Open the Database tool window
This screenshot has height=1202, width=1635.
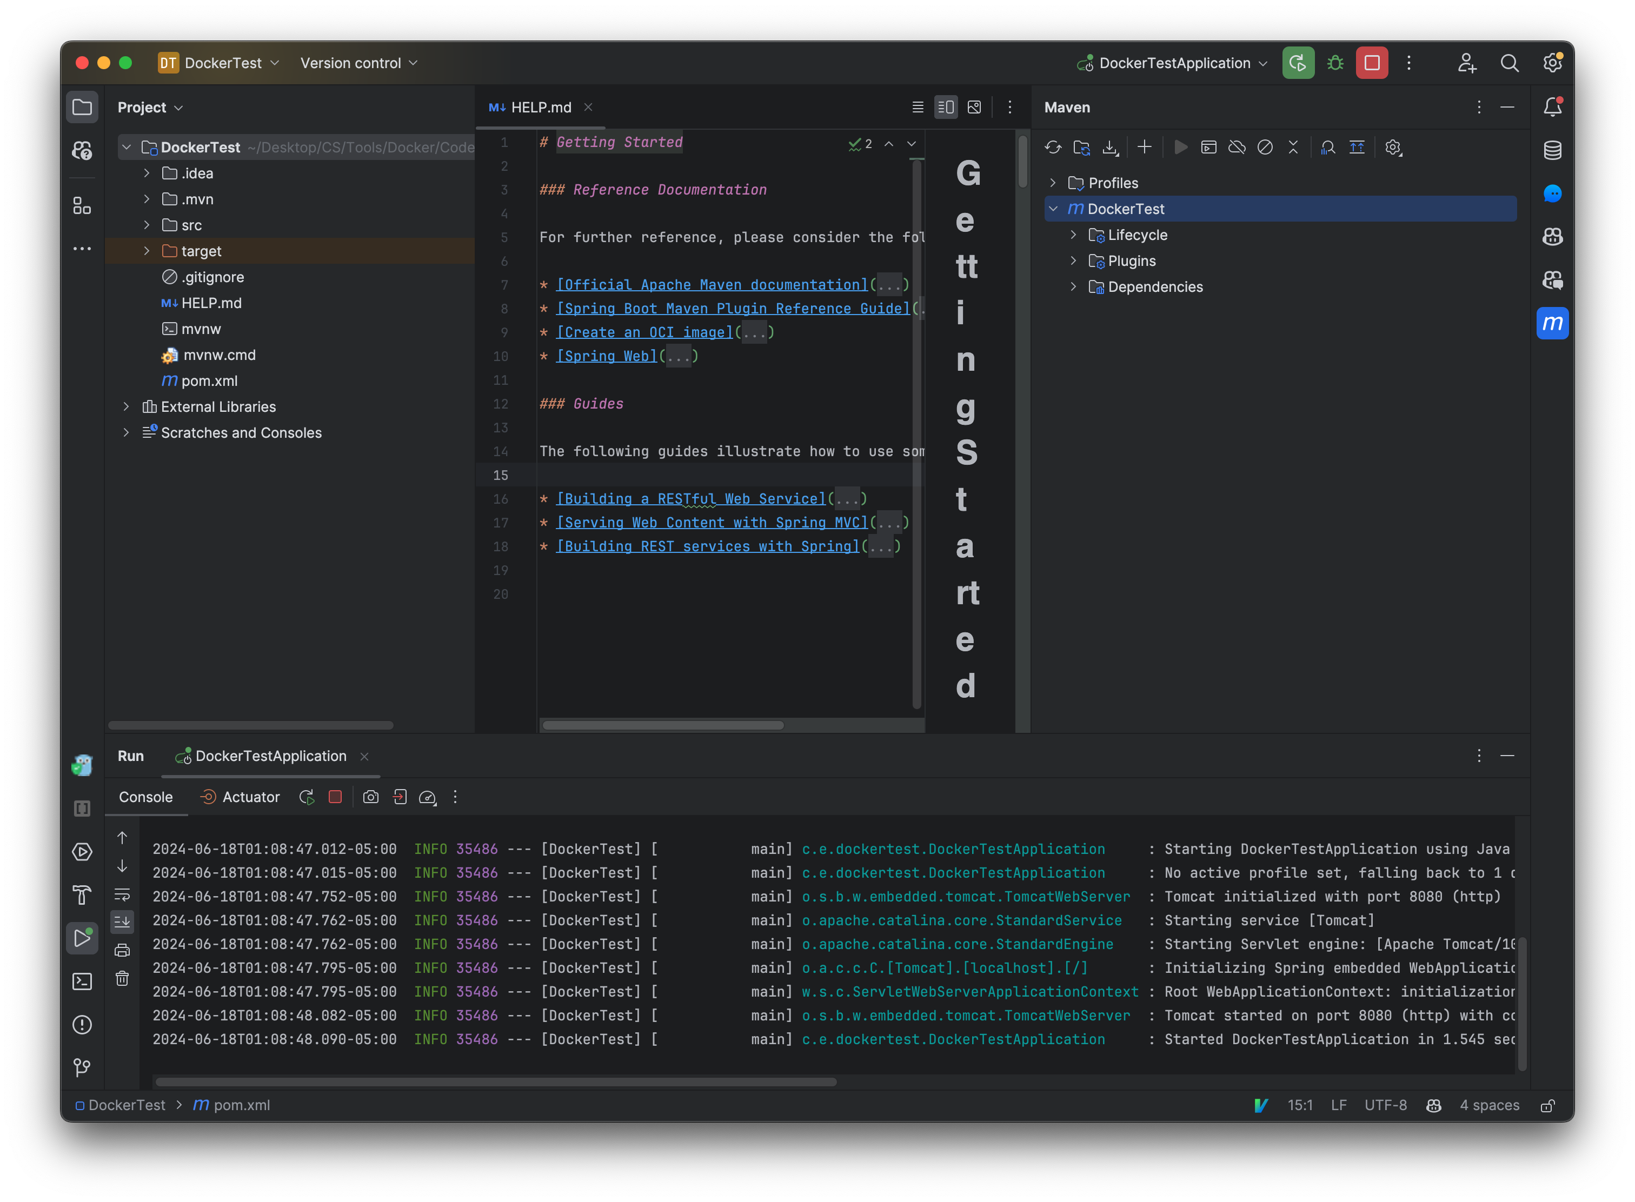click(x=1552, y=151)
